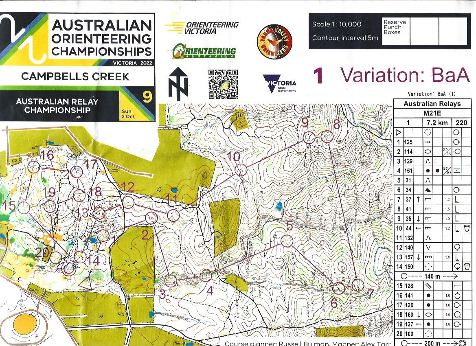Image resolution: width=476 pixels, height=346 pixels.
Task: Click the start triangle symbol in the descriptions table
Action: 399,131
